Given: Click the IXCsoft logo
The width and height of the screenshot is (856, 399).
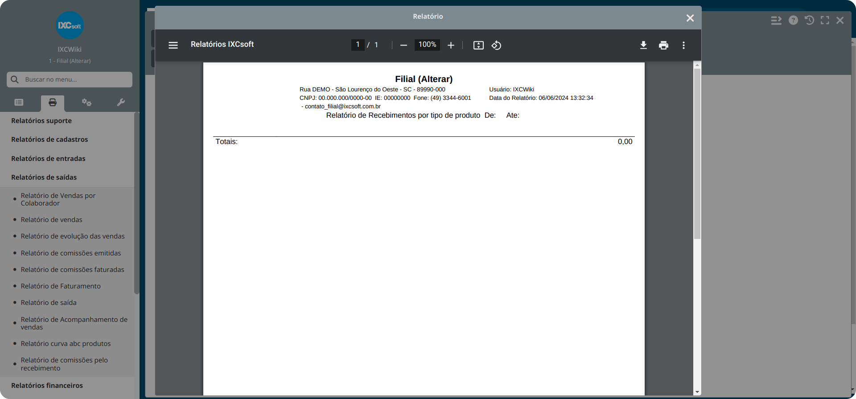Looking at the screenshot, I should (x=70, y=25).
